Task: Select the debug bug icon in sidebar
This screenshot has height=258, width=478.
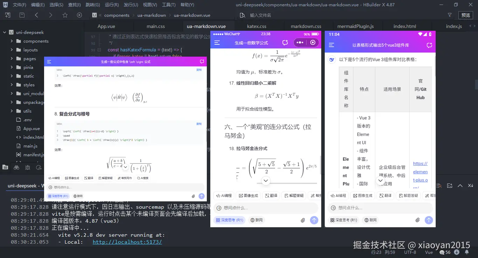Action: (27, 167)
